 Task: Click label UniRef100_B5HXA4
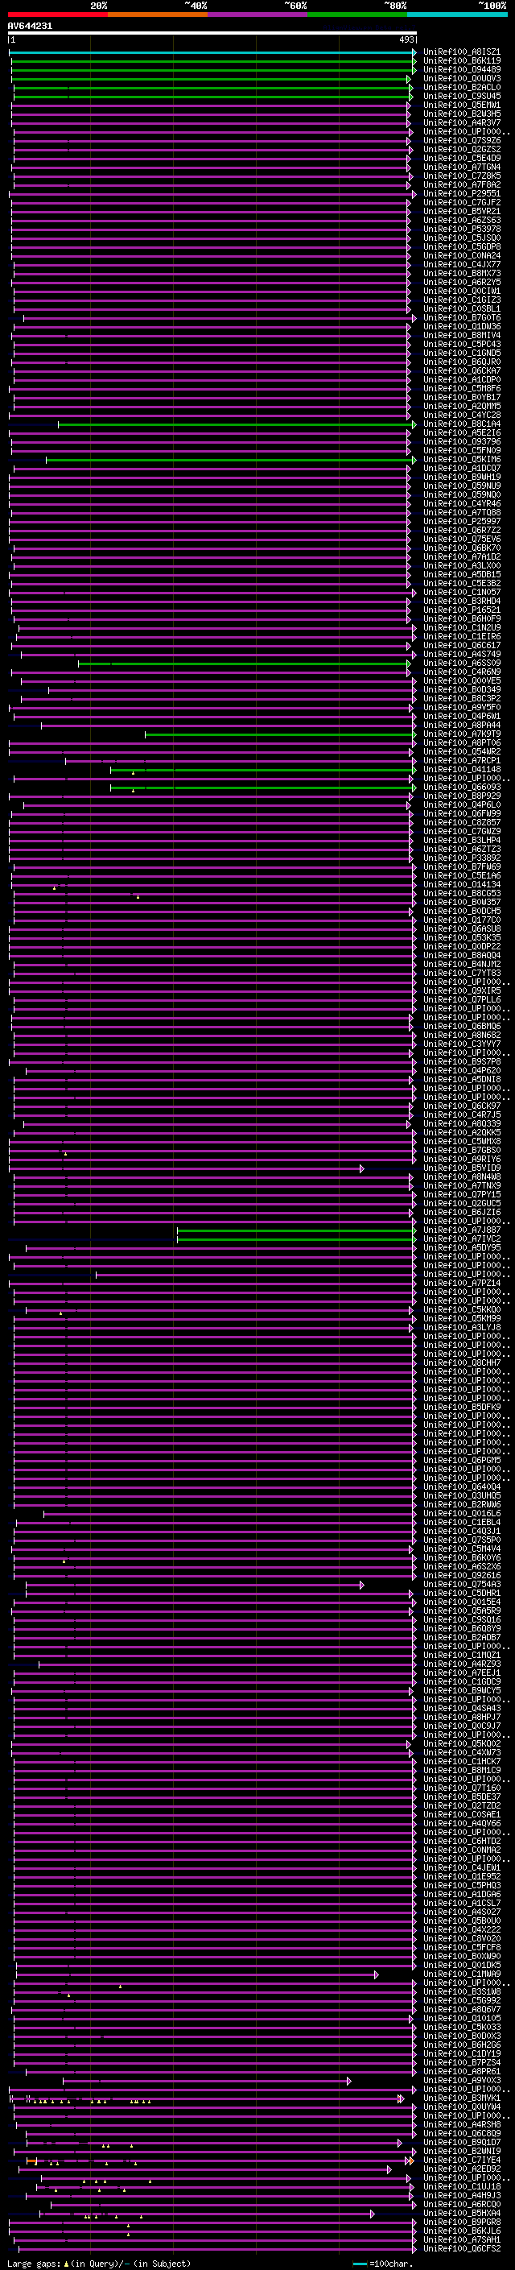point(461,2213)
